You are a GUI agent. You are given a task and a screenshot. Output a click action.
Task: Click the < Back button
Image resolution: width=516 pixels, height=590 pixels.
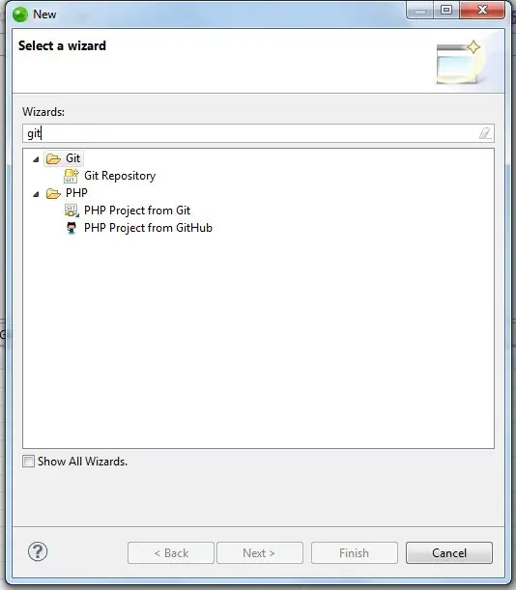[171, 552]
